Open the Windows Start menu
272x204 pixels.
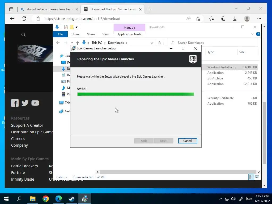[6, 199]
